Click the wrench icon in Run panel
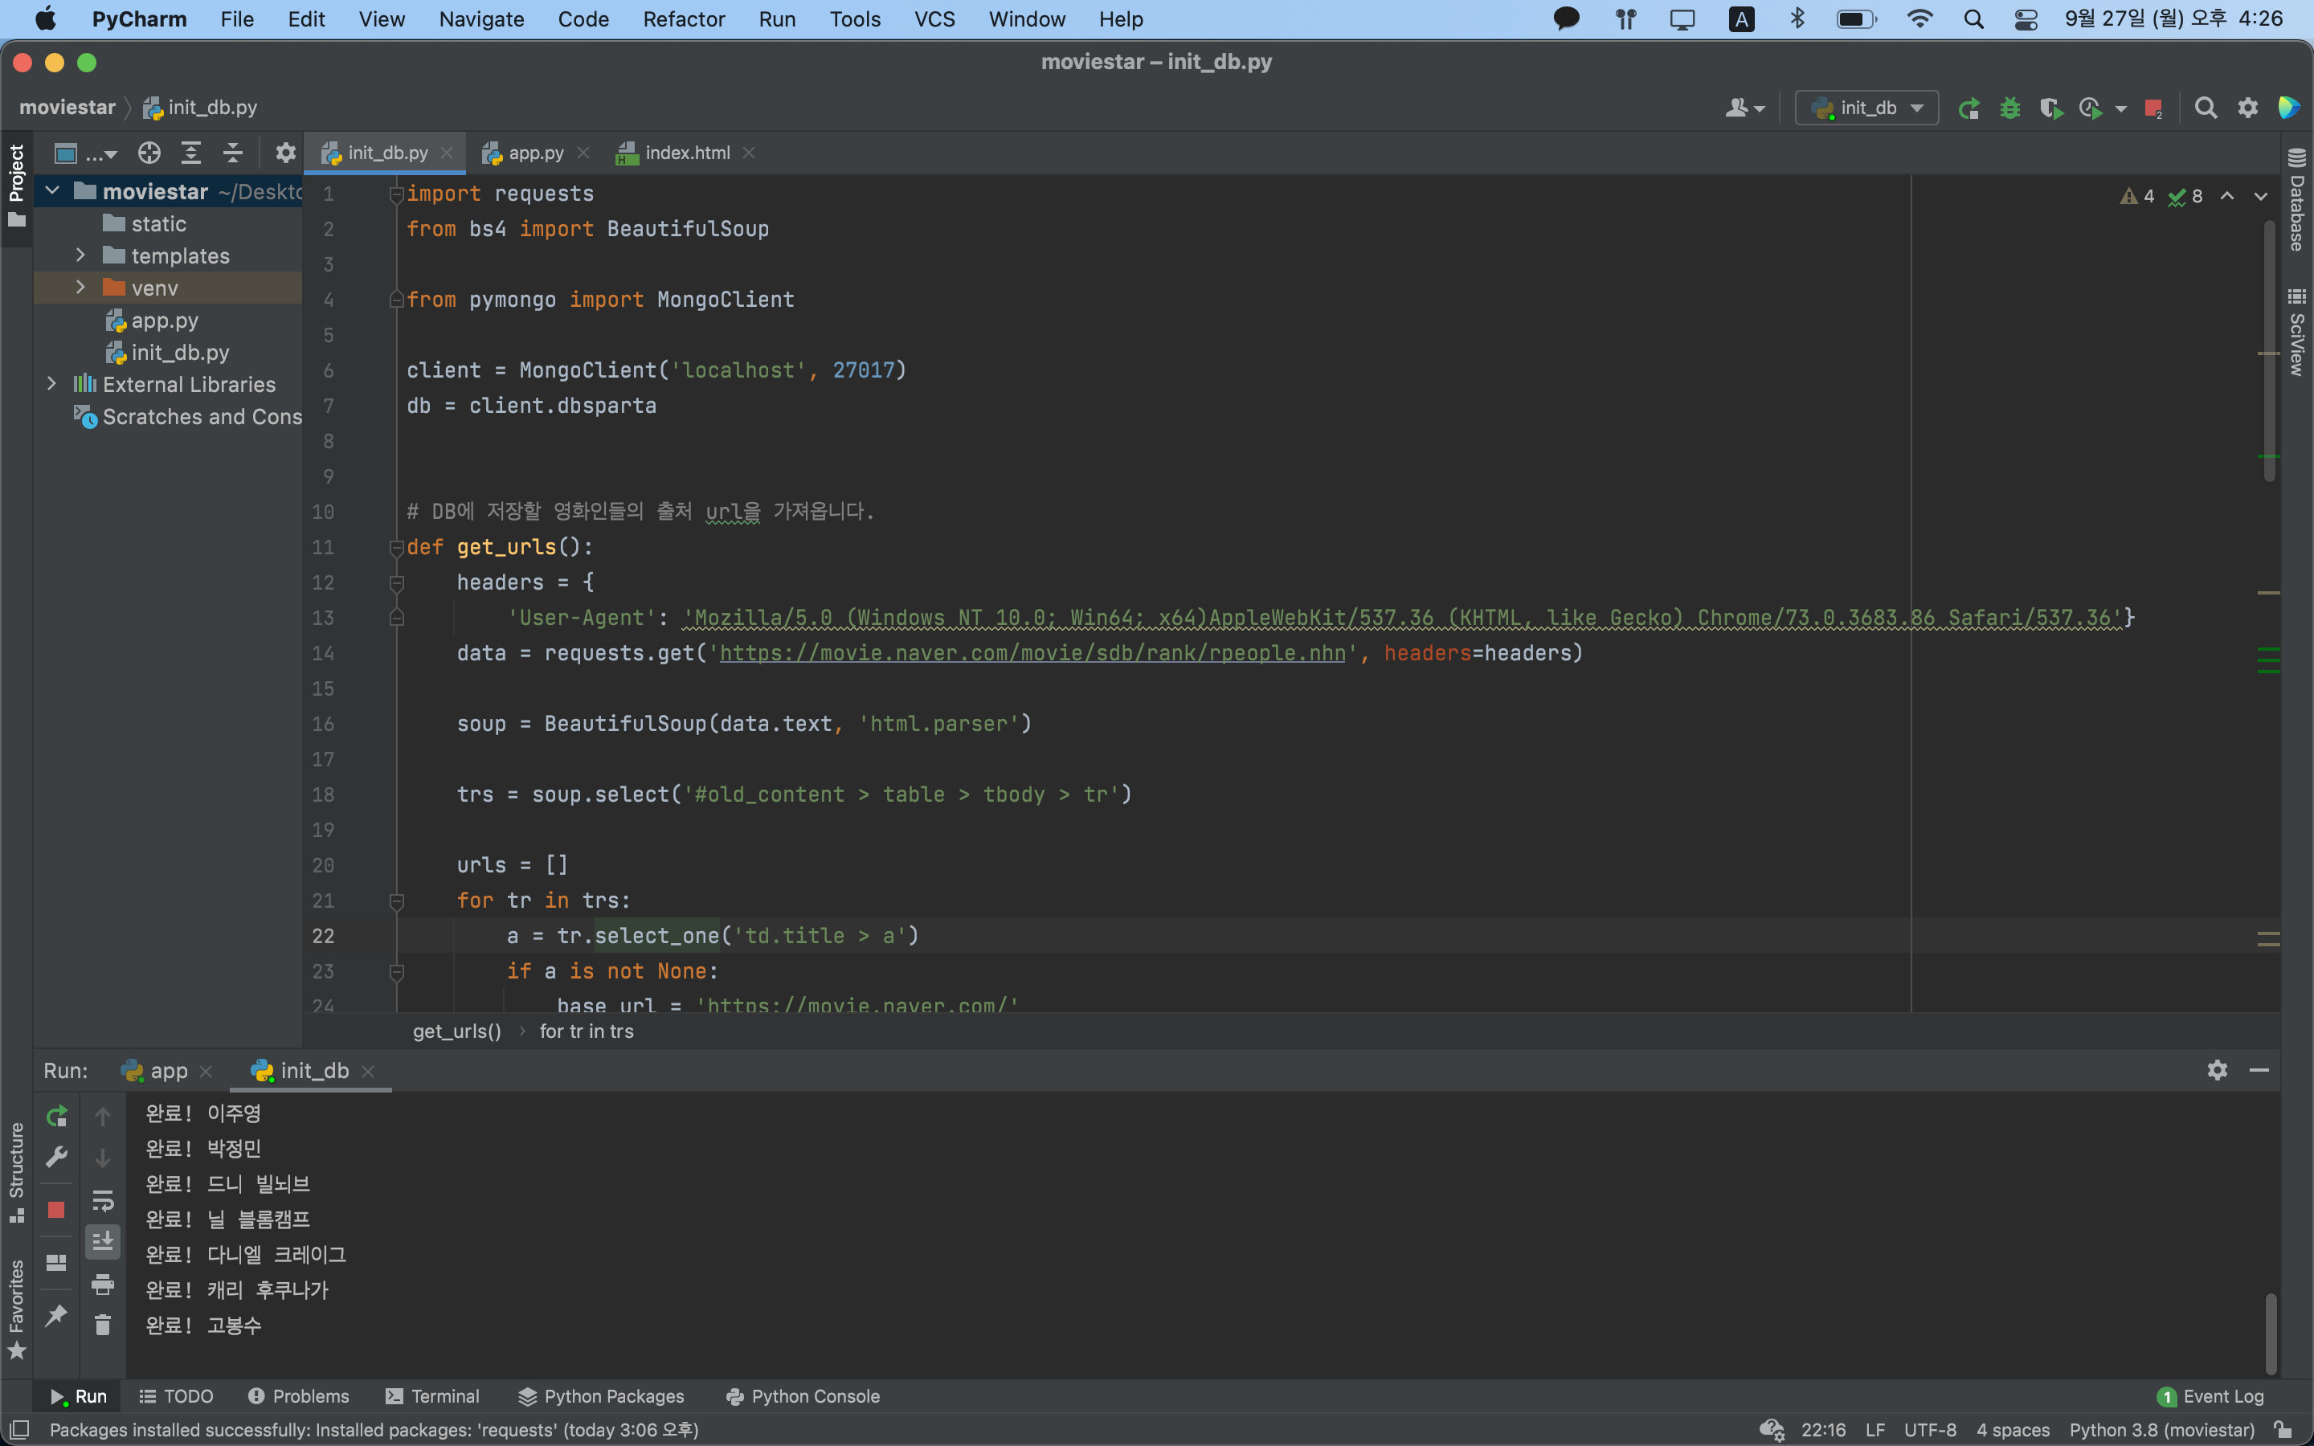The height and width of the screenshot is (1446, 2314). click(56, 1157)
